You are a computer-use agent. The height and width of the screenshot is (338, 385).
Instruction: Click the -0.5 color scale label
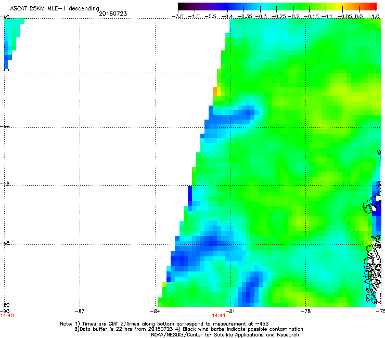pyautogui.click(x=211, y=17)
